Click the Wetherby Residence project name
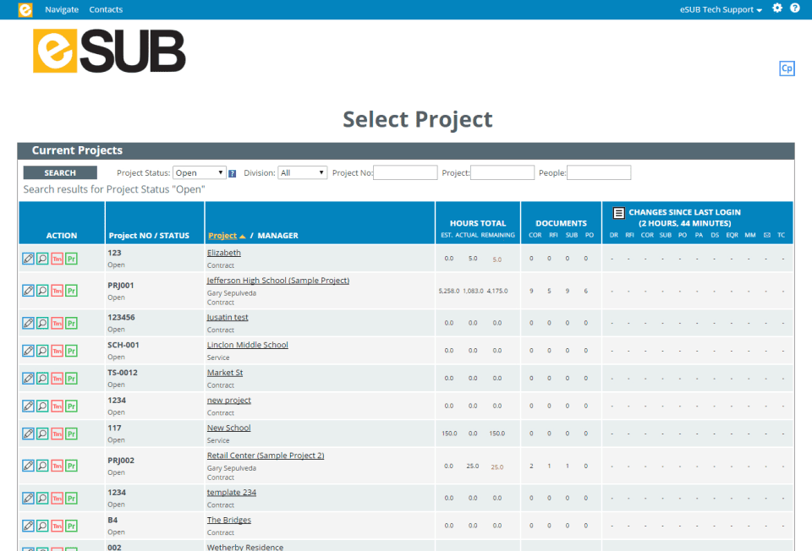This screenshot has width=812, height=551. (x=245, y=547)
